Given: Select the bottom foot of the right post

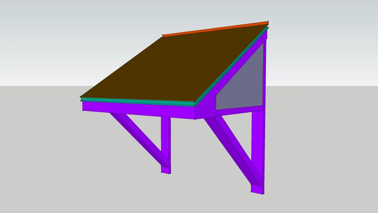Looking at the screenshot, I should (258, 189).
